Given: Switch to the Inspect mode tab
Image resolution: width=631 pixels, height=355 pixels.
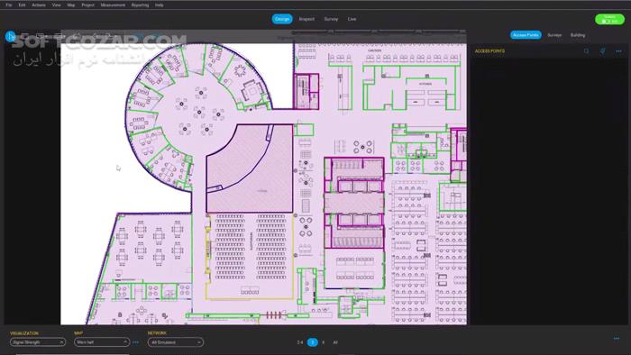Looking at the screenshot, I should pos(306,19).
